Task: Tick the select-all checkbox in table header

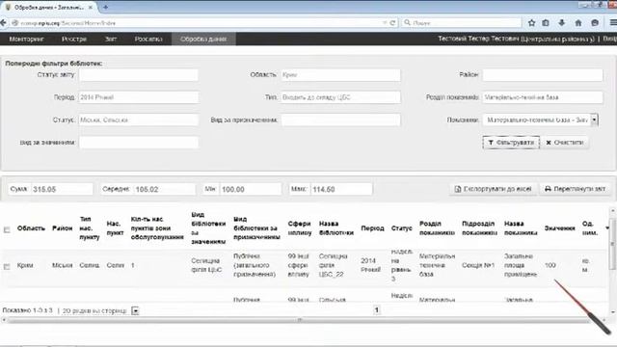Action: [7, 229]
